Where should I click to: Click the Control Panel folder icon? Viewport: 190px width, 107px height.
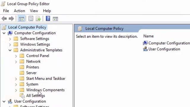(x=22, y=56)
